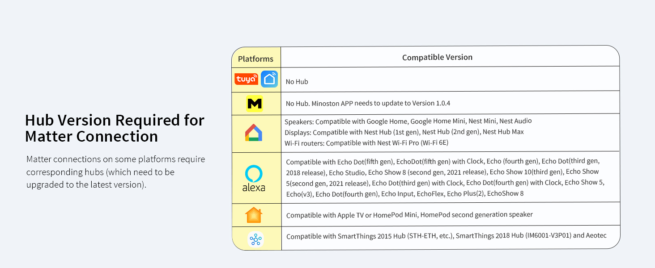The image size is (655, 268).
Task: Click the SmartThings icon
Action: pyautogui.click(x=255, y=239)
